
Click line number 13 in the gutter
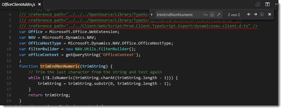click(x=9, y=66)
